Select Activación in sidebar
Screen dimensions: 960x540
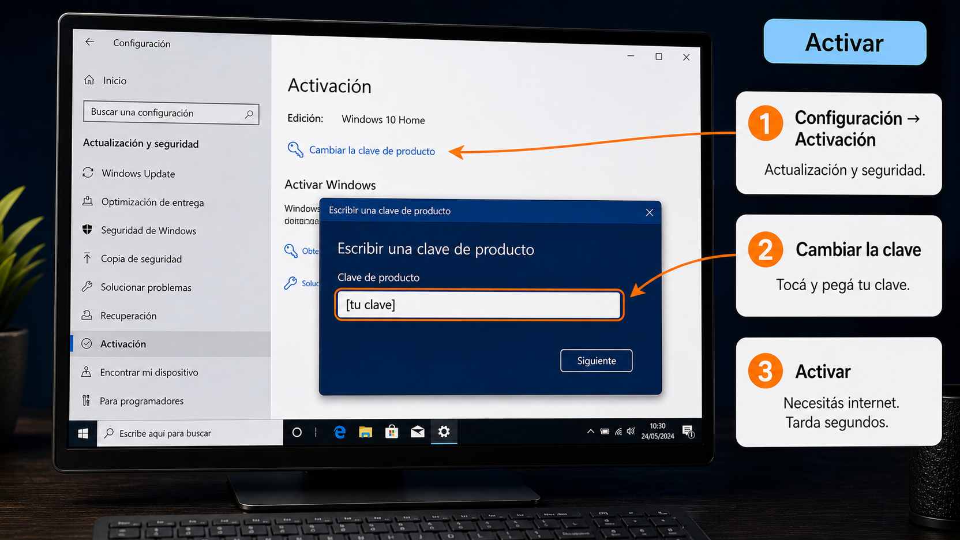coord(171,344)
